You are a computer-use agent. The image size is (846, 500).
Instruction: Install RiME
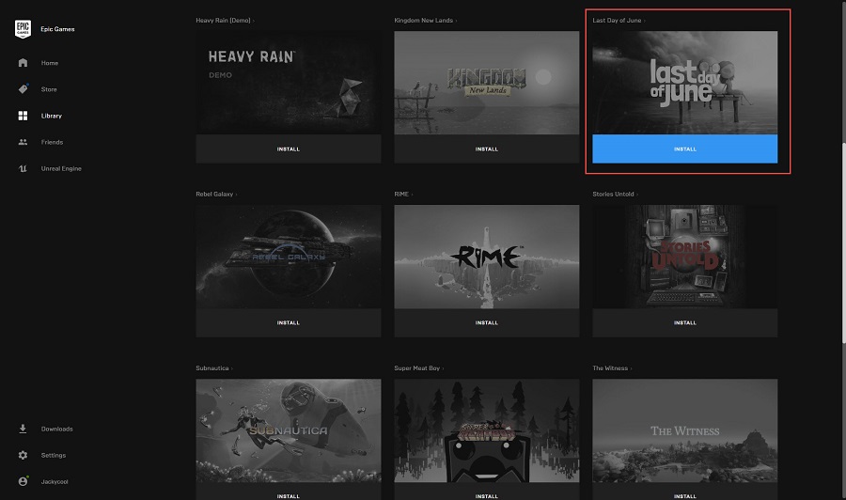click(x=487, y=322)
